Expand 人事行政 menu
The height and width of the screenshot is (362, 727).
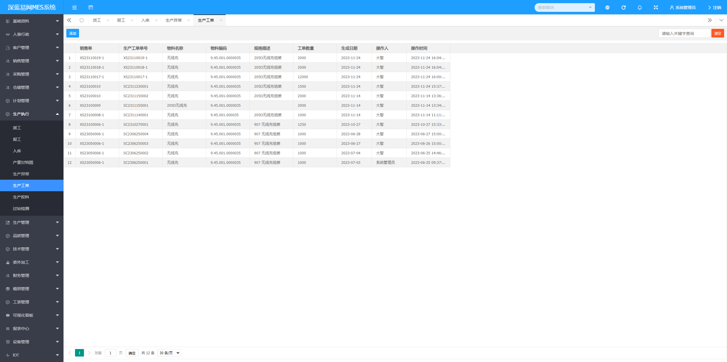coord(32,34)
